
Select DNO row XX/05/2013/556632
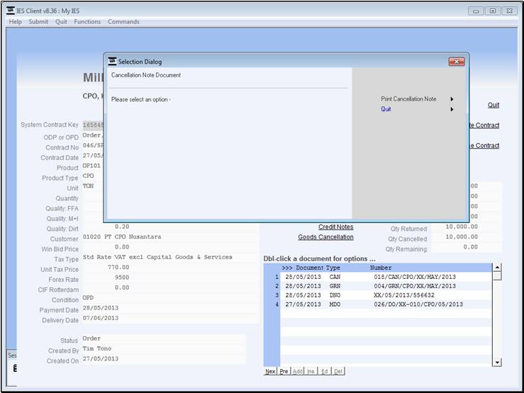[x=386, y=295]
